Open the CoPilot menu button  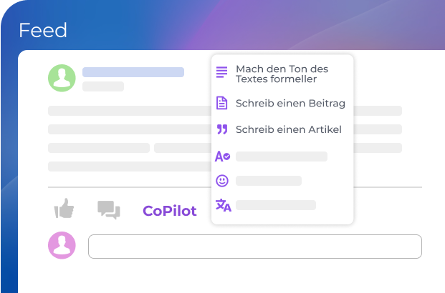click(169, 211)
